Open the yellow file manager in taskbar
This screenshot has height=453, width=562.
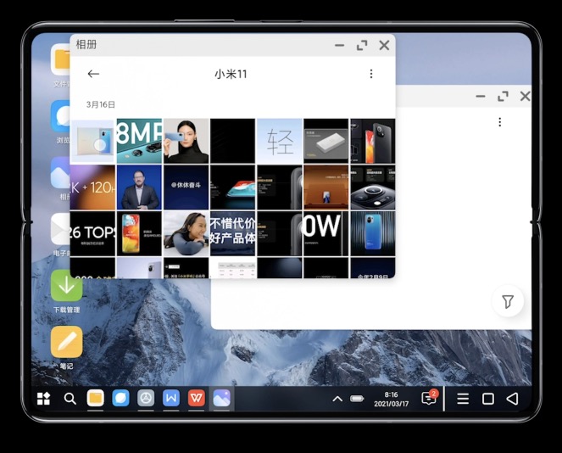point(95,398)
